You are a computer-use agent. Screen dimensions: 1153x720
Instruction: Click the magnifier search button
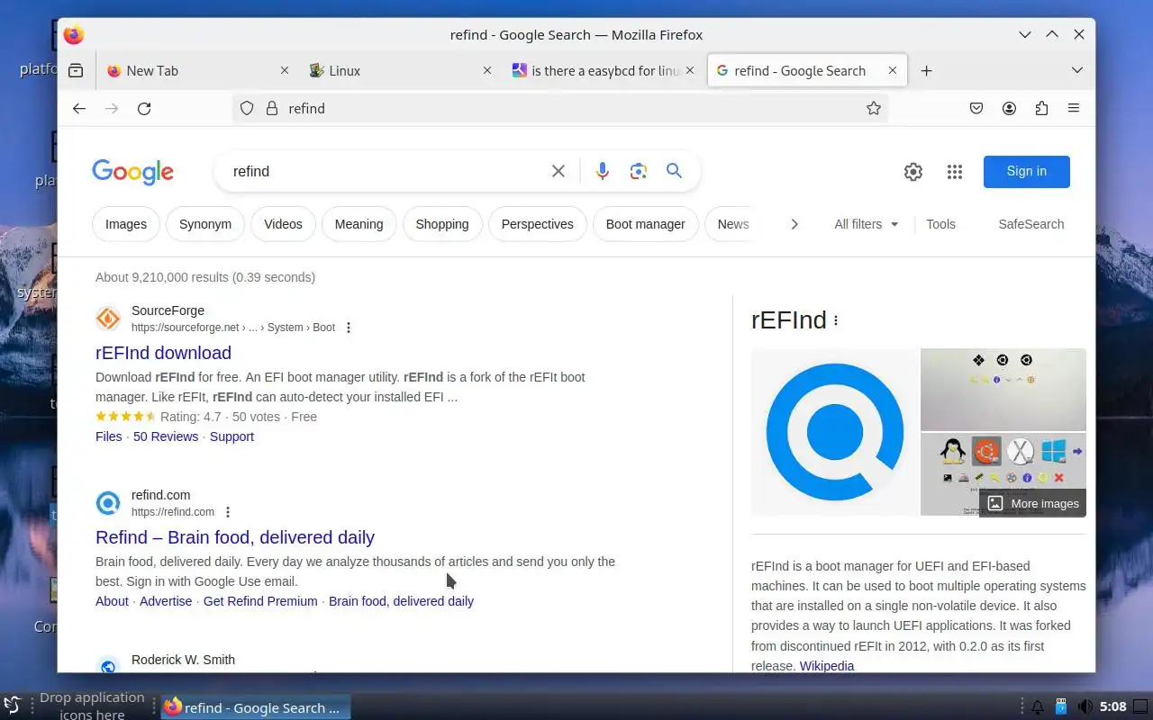point(674,171)
